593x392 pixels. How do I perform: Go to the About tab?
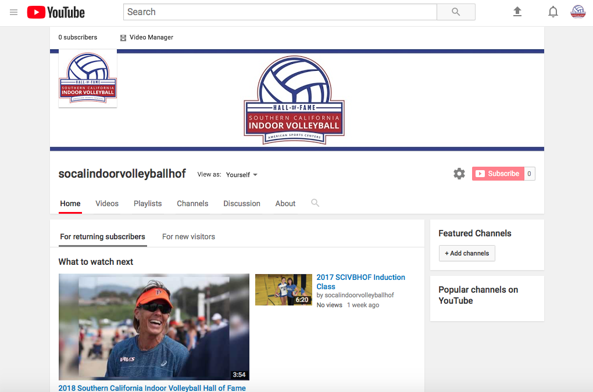point(285,204)
